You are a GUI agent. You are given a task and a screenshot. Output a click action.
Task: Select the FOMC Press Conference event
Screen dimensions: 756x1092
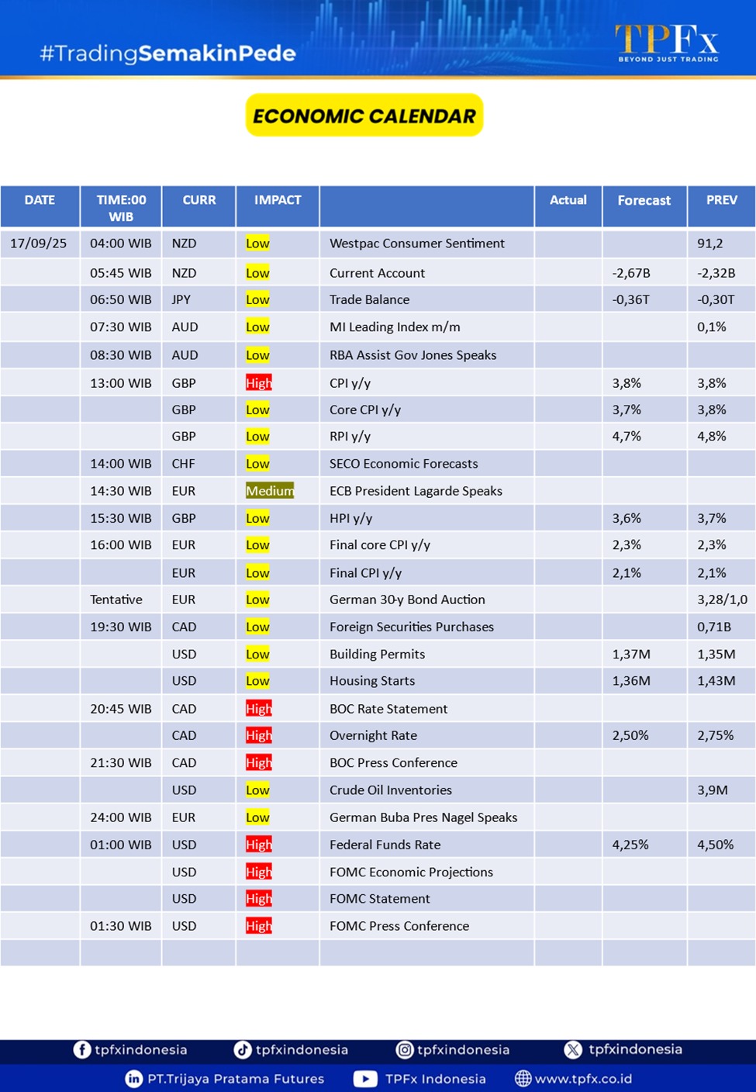pos(399,926)
